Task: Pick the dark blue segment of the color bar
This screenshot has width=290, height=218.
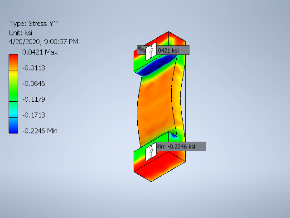Action: click(x=14, y=127)
